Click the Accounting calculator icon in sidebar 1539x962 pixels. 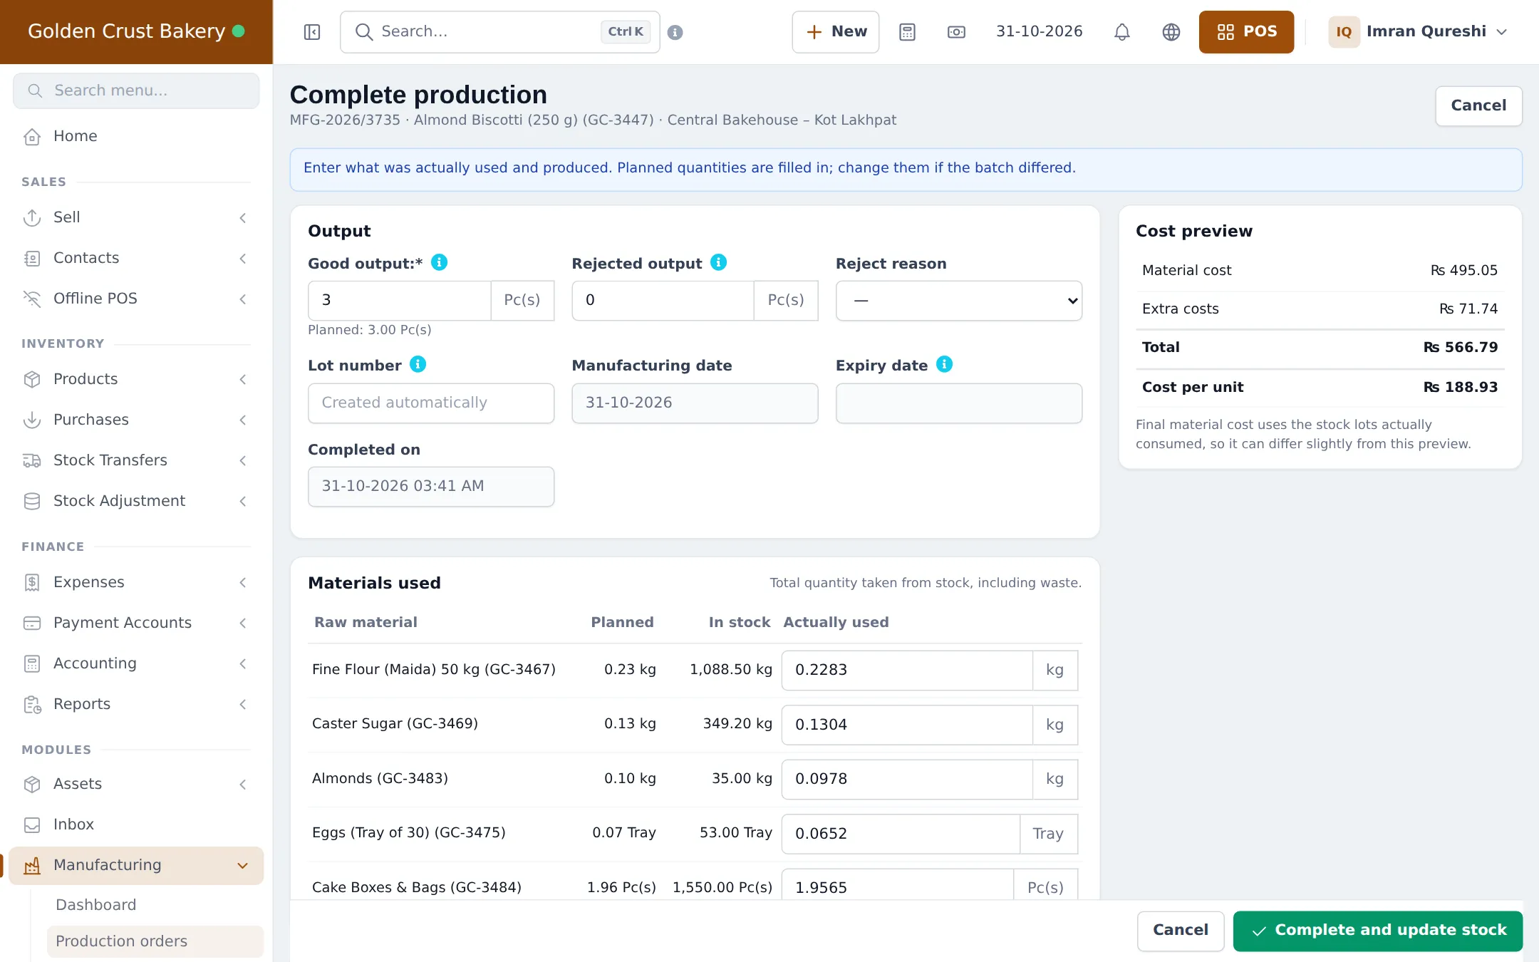(x=32, y=664)
